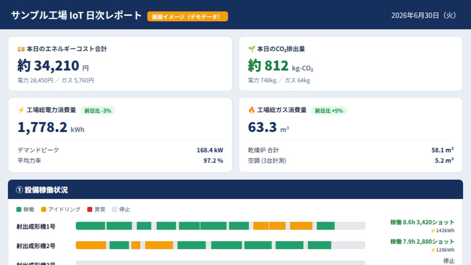Click the 1,778.2 kWh value
The height and width of the screenshot is (265, 471).
pos(51,127)
